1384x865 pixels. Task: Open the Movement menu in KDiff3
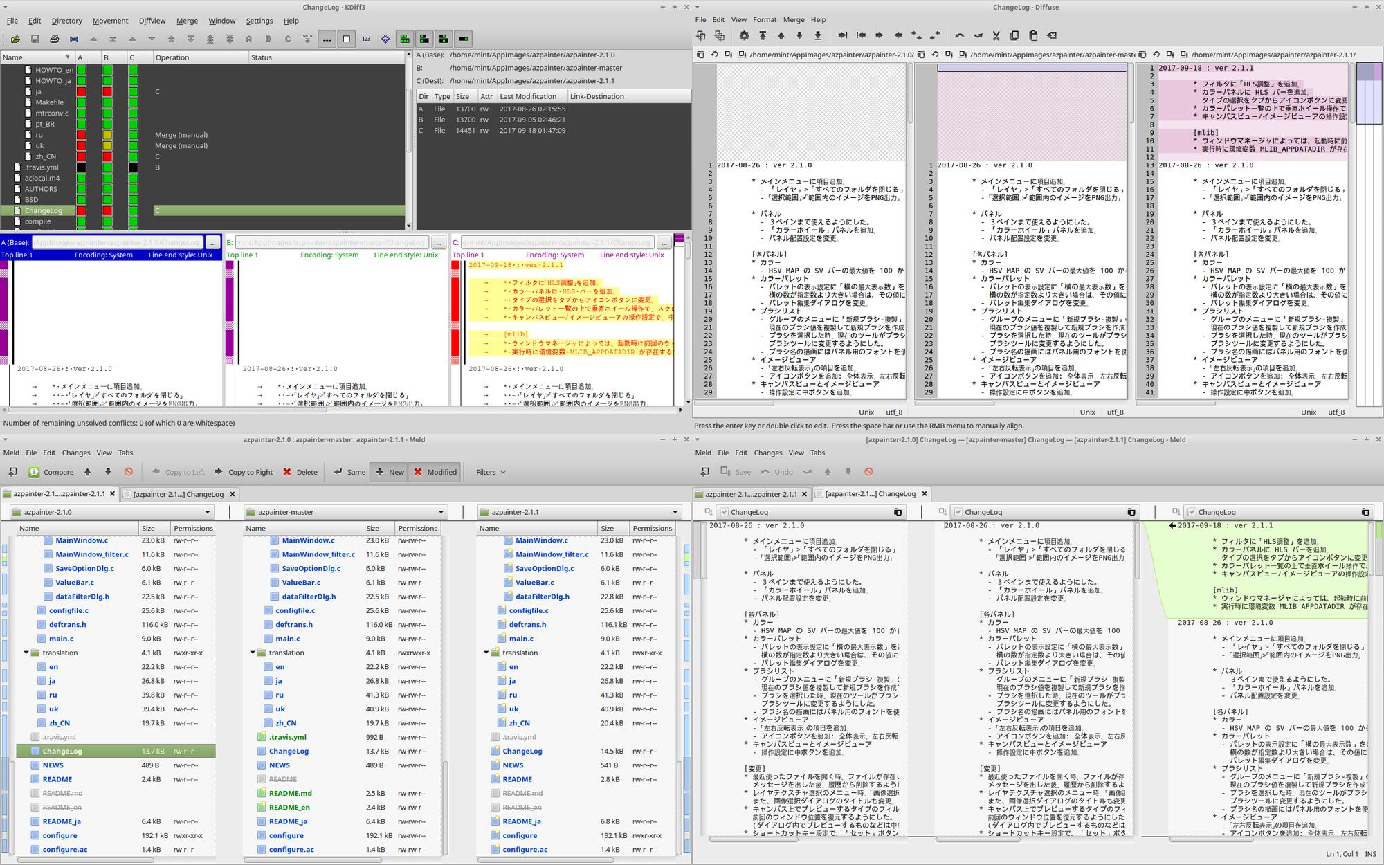(110, 21)
